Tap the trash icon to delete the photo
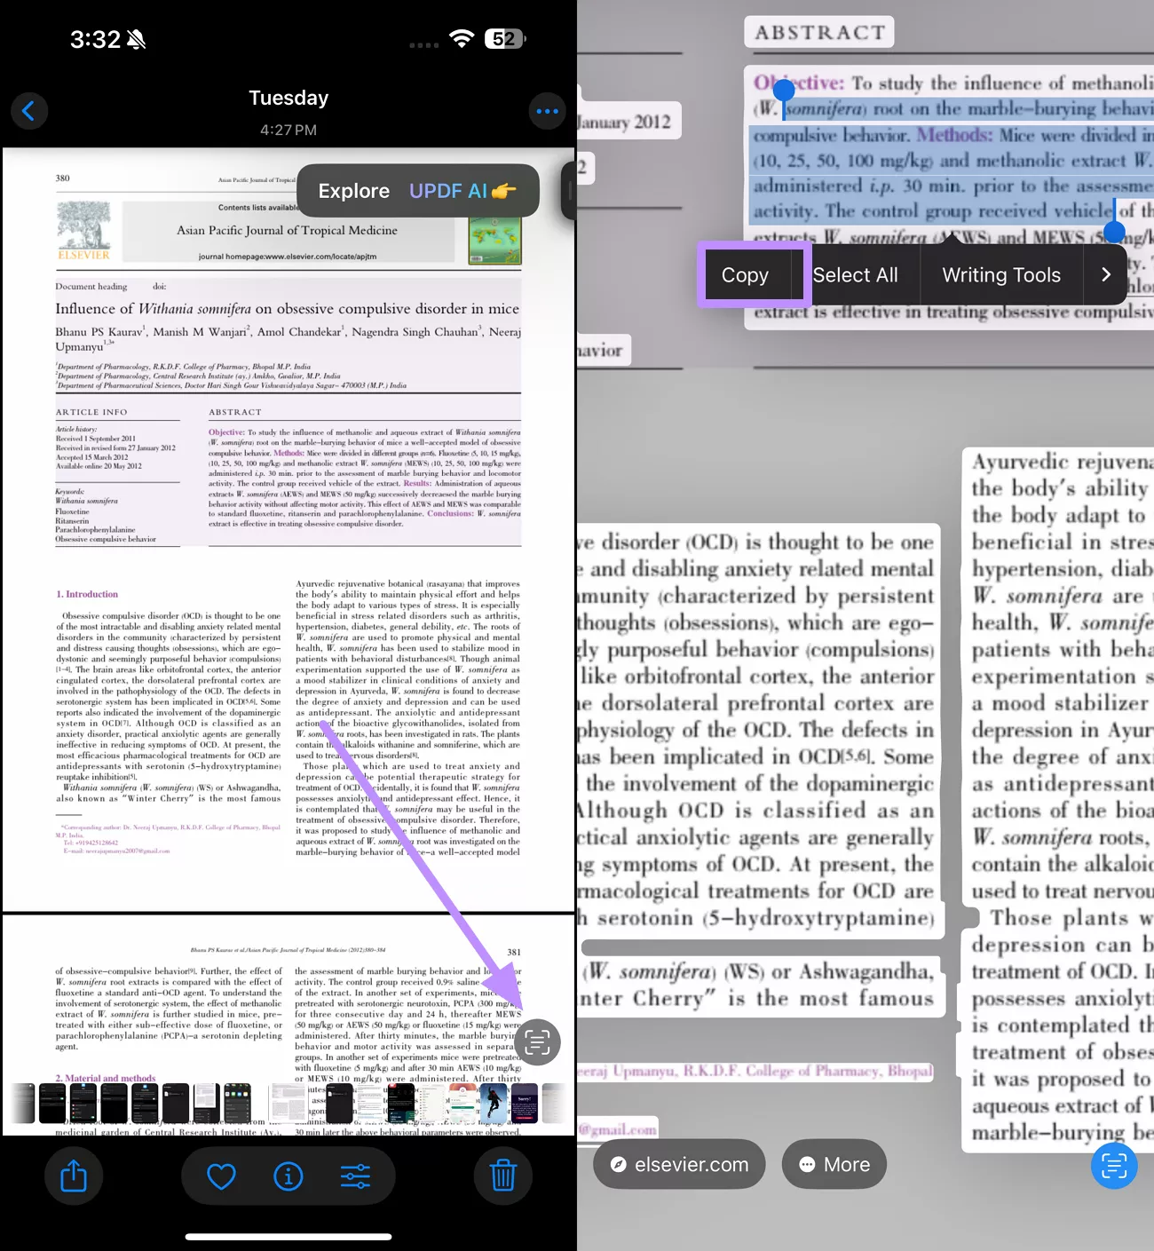 coord(502,1176)
